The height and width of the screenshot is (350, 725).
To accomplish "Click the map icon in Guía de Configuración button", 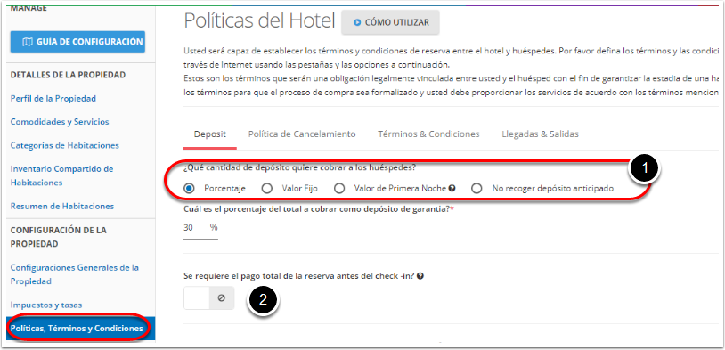I will tap(28, 42).
